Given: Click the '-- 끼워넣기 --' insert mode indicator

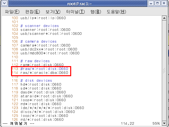Looking at the screenshot, I should pyautogui.click(x=18, y=123).
